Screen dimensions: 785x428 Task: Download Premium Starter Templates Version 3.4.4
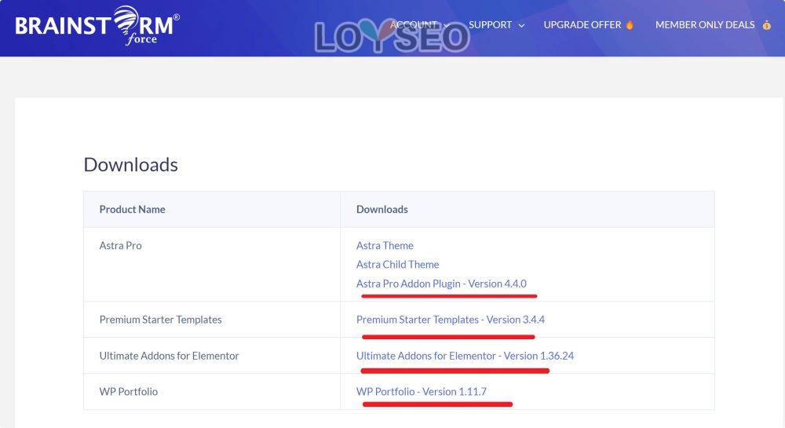pyautogui.click(x=450, y=320)
